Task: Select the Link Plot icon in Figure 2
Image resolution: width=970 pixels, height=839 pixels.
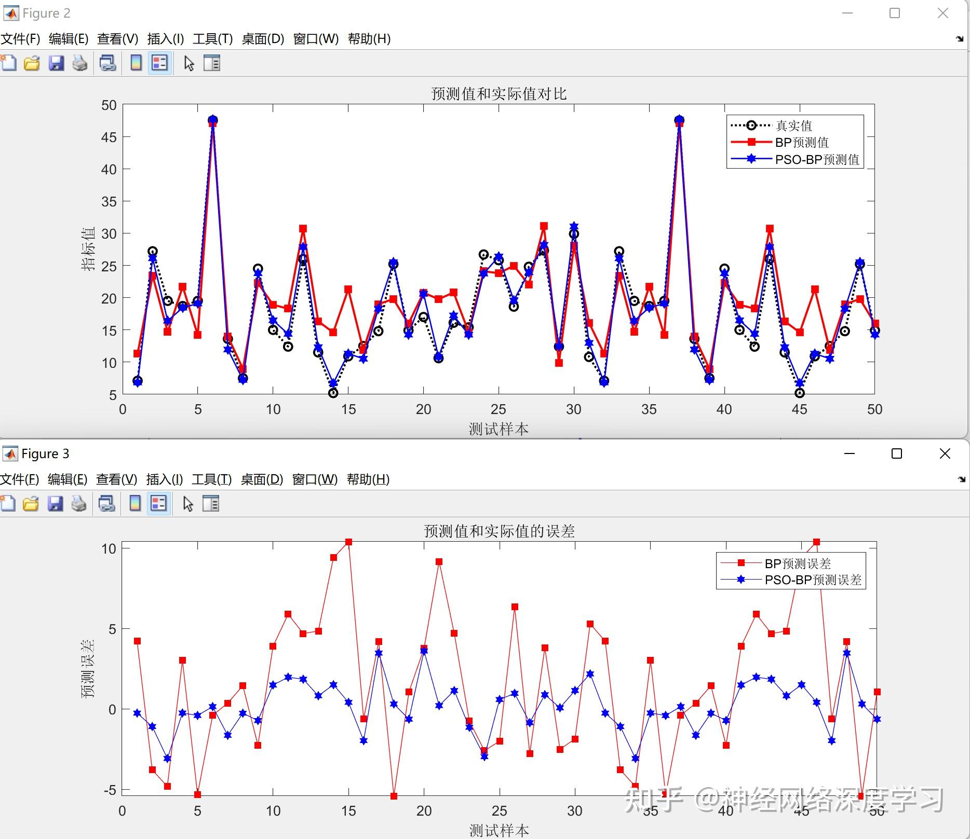Action: [x=107, y=63]
